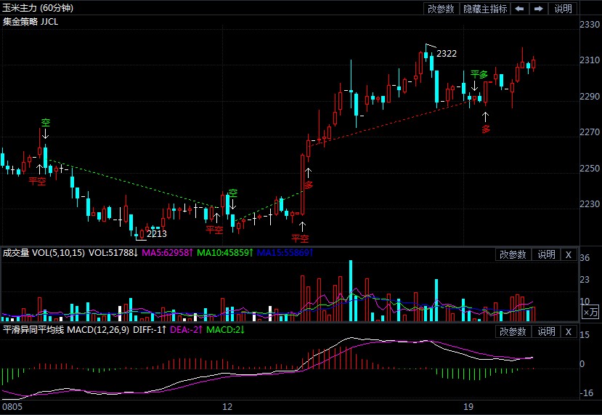Viewport: 602px width, 415px height.
Task: Open 说明 in the volume panel
Action: point(546,254)
